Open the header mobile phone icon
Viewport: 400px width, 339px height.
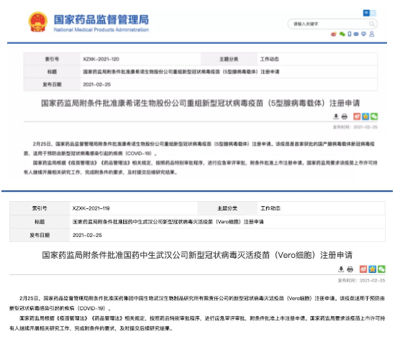click(350, 34)
